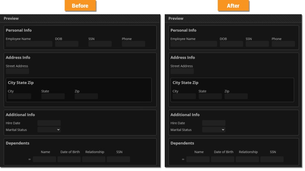Click Hire Date label in Before panel
This screenshot has width=305, height=171.
[x=13, y=123]
